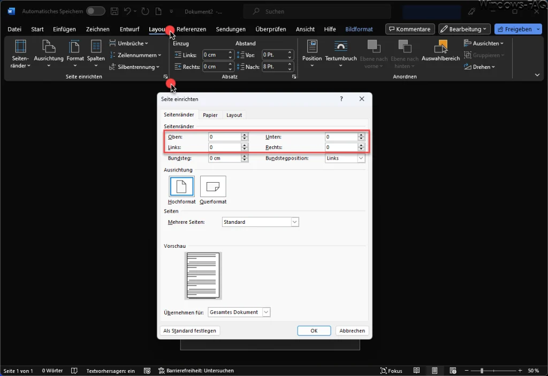Open Textumbruch wrap options

click(341, 54)
